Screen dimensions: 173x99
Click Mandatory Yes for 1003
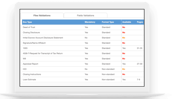click(x=86, y=48)
